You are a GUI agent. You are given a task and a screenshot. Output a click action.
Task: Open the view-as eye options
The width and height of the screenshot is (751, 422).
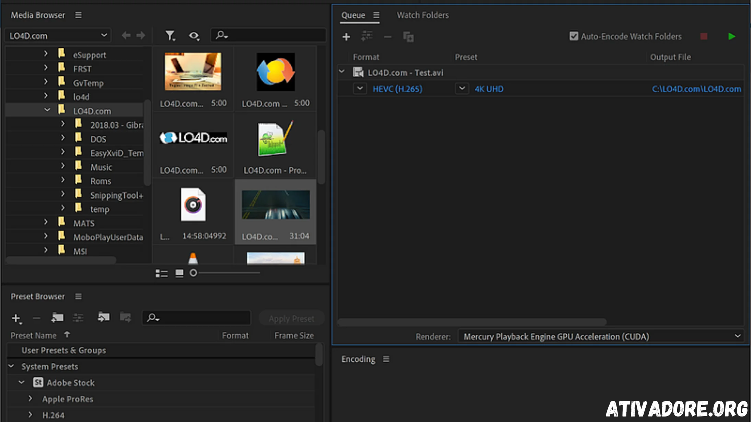(194, 36)
